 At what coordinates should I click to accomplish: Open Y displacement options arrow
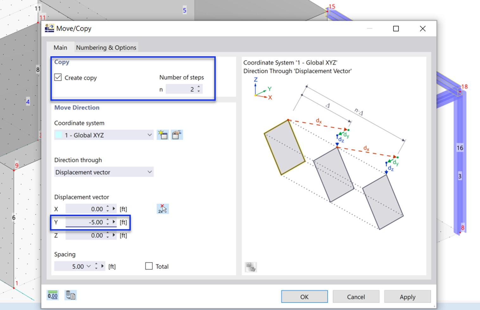(114, 222)
